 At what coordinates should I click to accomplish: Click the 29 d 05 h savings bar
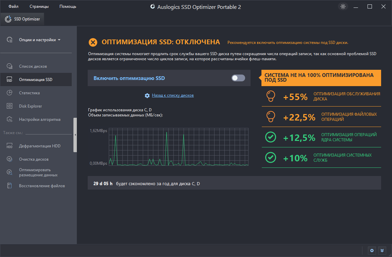pyautogui.click(x=234, y=183)
